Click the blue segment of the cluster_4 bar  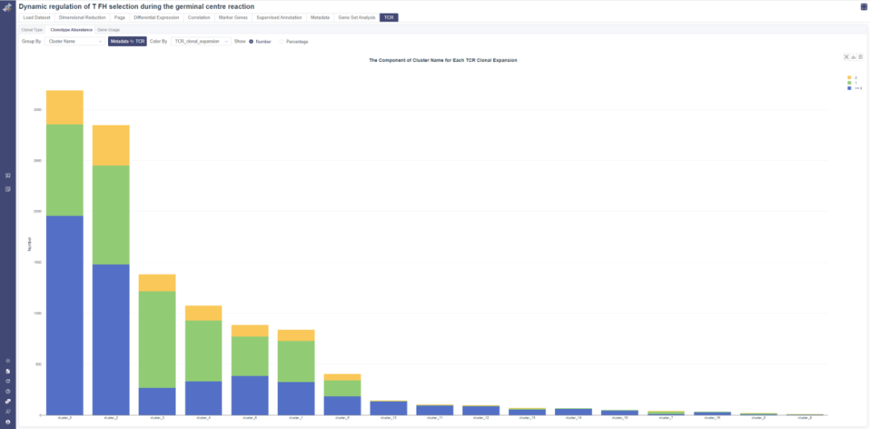(x=204, y=398)
